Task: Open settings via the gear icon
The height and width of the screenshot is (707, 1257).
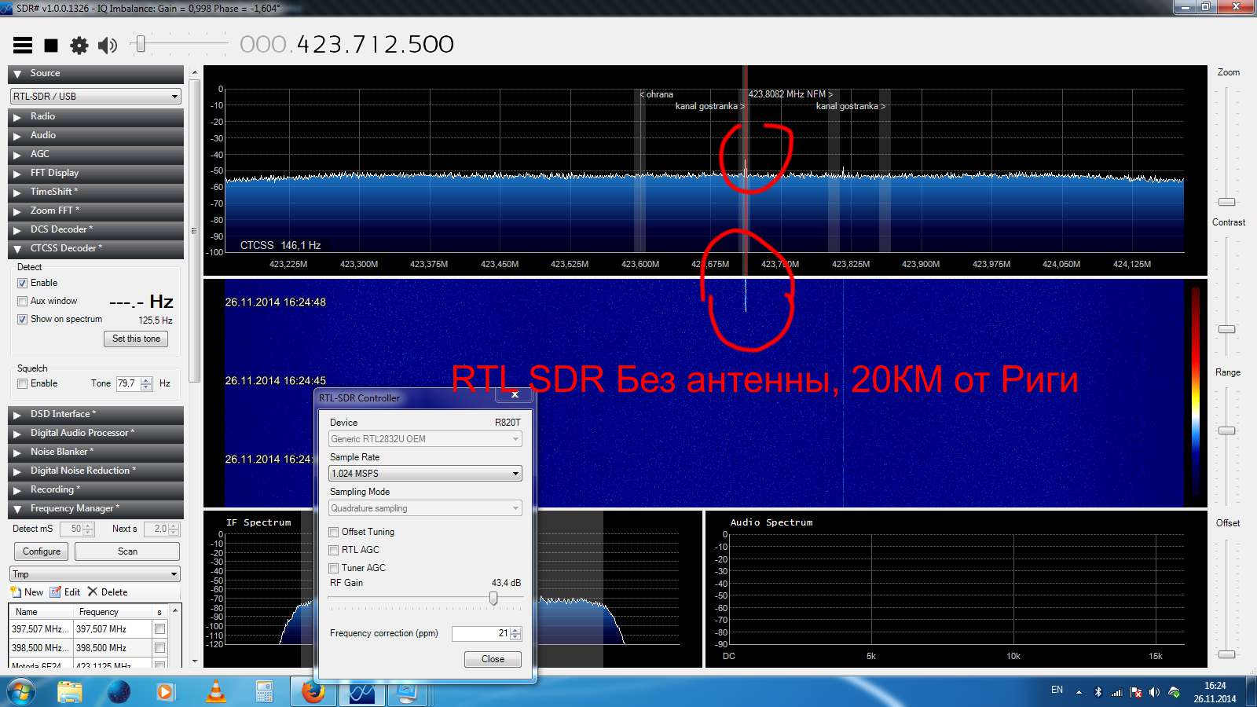Action: point(79,46)
